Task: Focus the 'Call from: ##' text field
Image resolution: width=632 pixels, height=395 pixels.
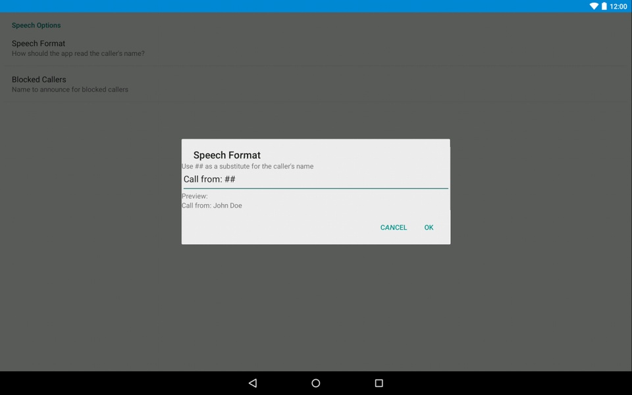Action: tap(315, 179)
